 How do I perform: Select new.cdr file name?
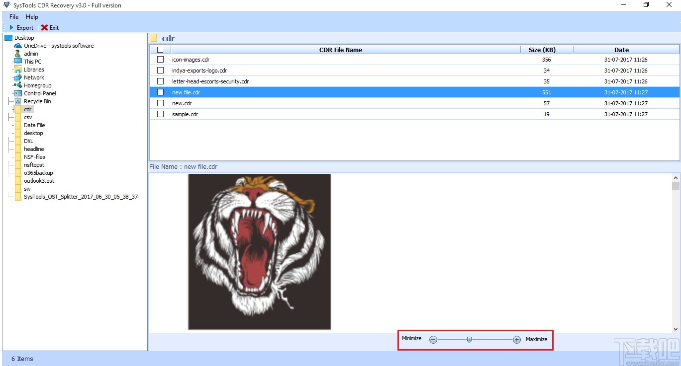(182, 103)
